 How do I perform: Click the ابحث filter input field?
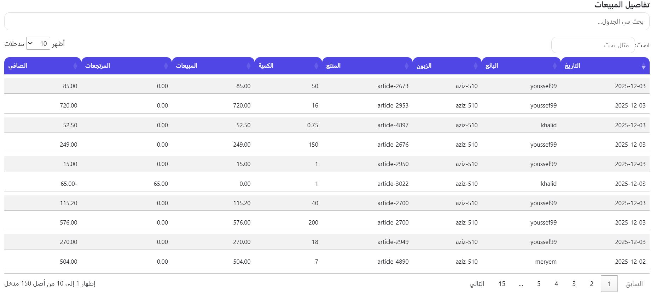coord(593,45)
